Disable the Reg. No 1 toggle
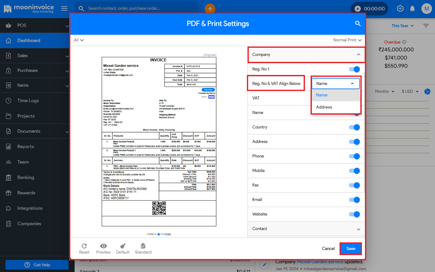The width and height of the screenshot is (435, 272). (x=354, y=69)
